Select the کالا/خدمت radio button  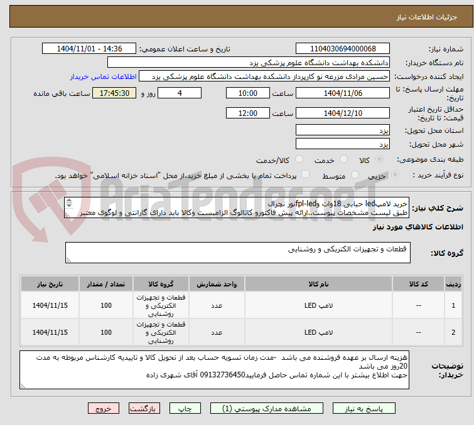click(299, 159)
